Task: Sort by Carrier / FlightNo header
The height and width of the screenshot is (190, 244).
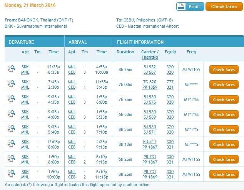Action: tap(150, 55)
